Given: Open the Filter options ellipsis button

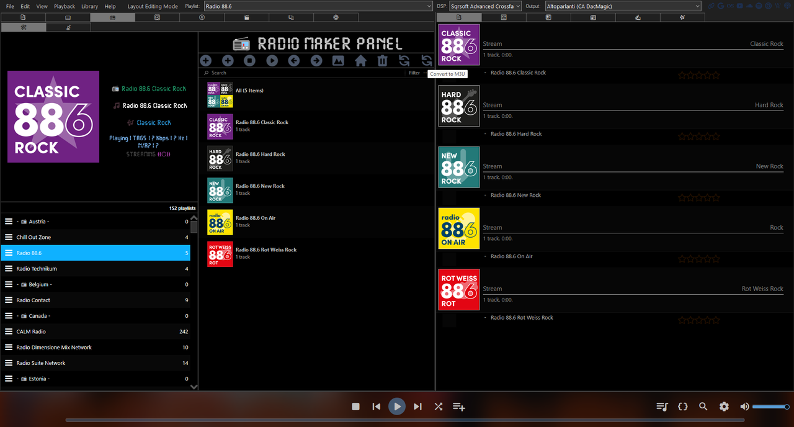Looking at the screenshot, I should point(425,73).
